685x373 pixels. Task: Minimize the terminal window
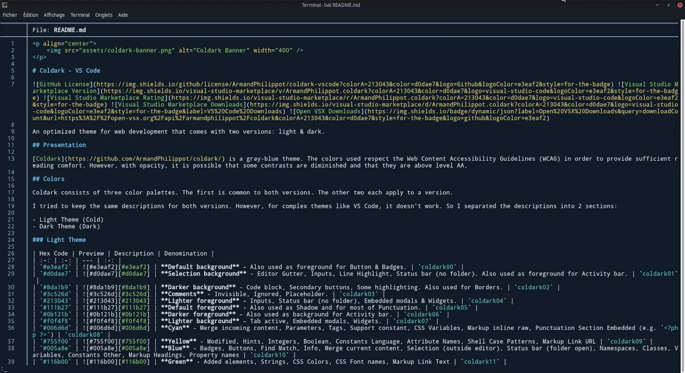pos(656,5)
